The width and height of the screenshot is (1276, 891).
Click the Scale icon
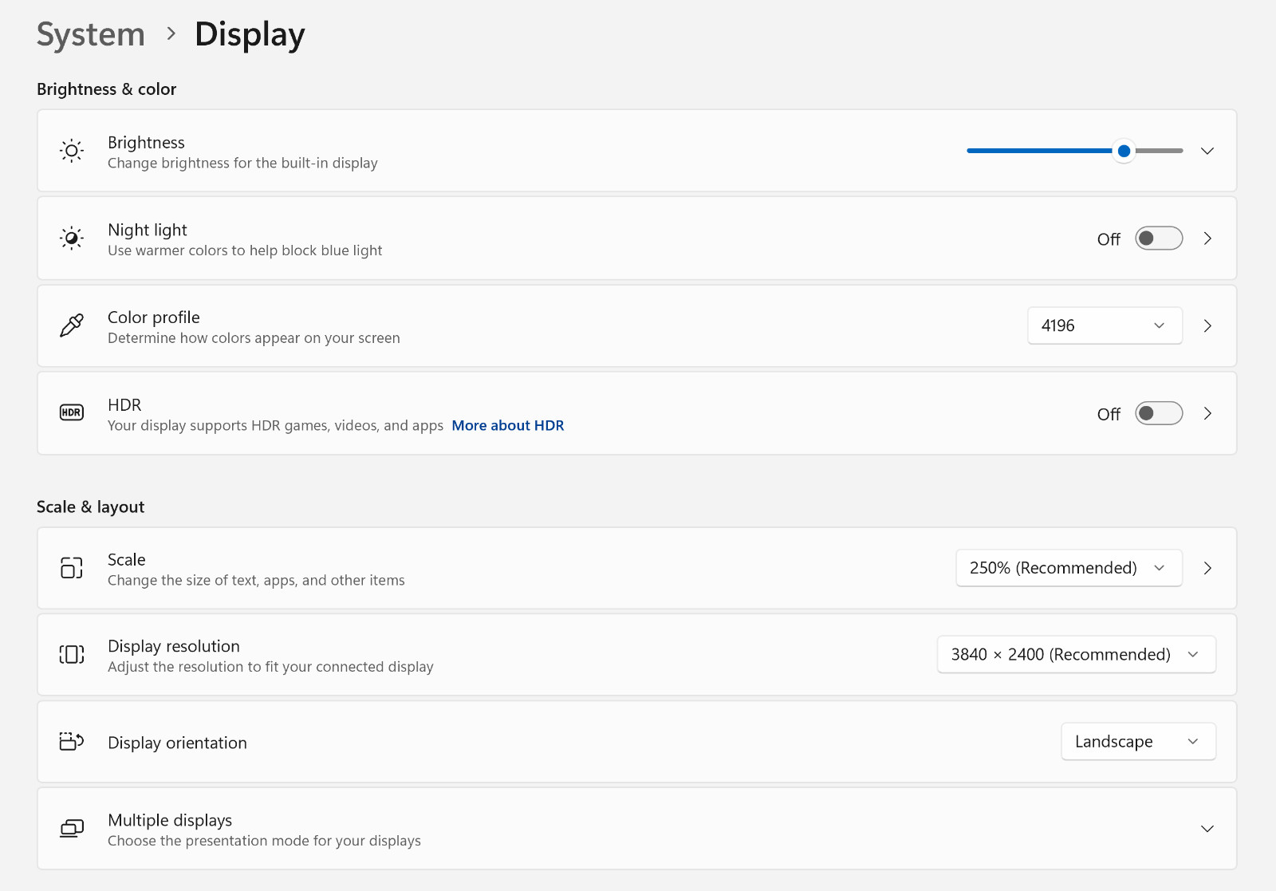[x=72, y=568]
